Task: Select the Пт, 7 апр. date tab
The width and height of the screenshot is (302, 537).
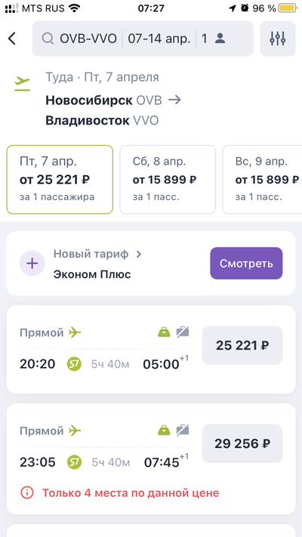Action: pos(60,180)
